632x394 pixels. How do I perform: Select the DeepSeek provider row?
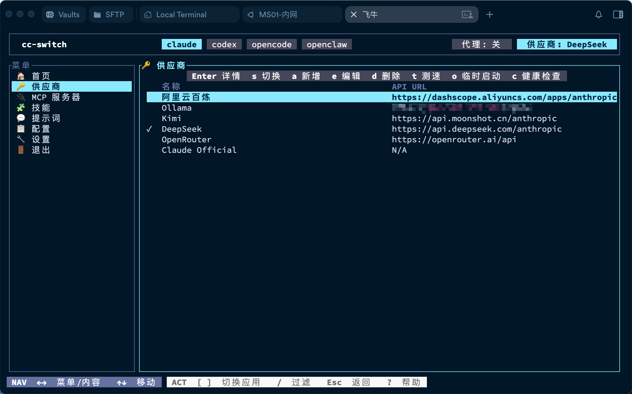(382, 129)
